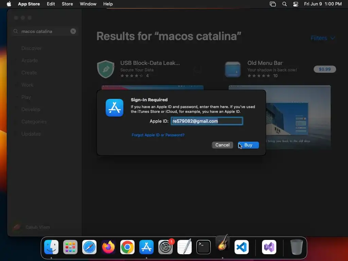Click the App Store search field
348x261 pixels.
pyautogui.click(x=45, y=31)
